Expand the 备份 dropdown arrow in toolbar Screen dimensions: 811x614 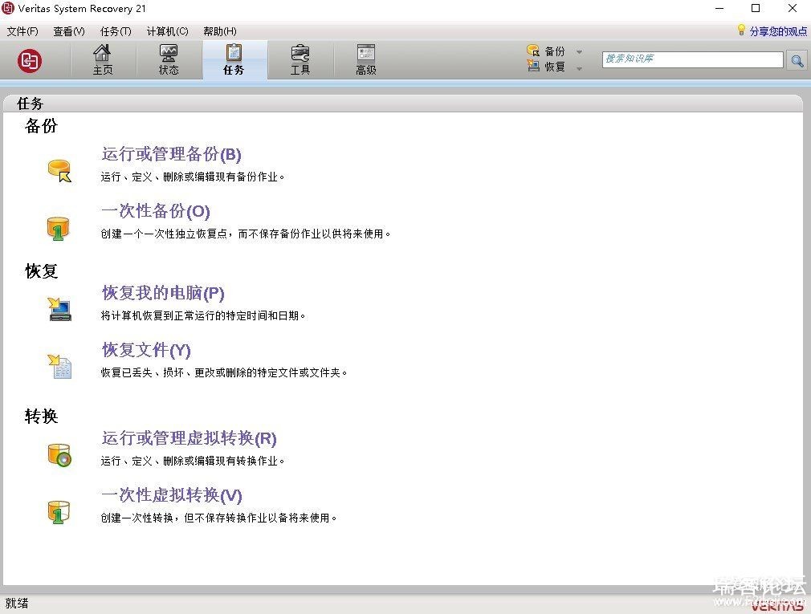click(x=579, y=51)
